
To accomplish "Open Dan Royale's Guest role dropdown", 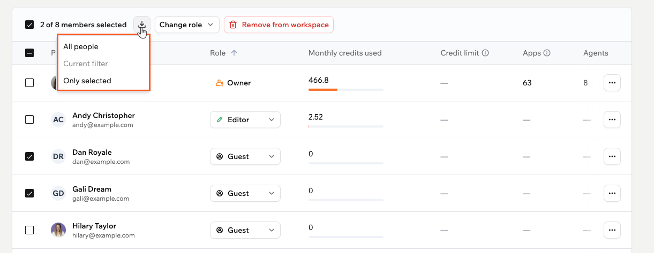I will coord(245,156).
